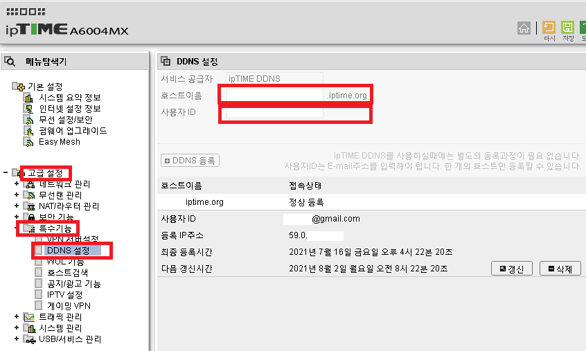Screen dimensions: 586x351
Task: Open 인터넷 설정 정보 menu item
Action: 70,109
